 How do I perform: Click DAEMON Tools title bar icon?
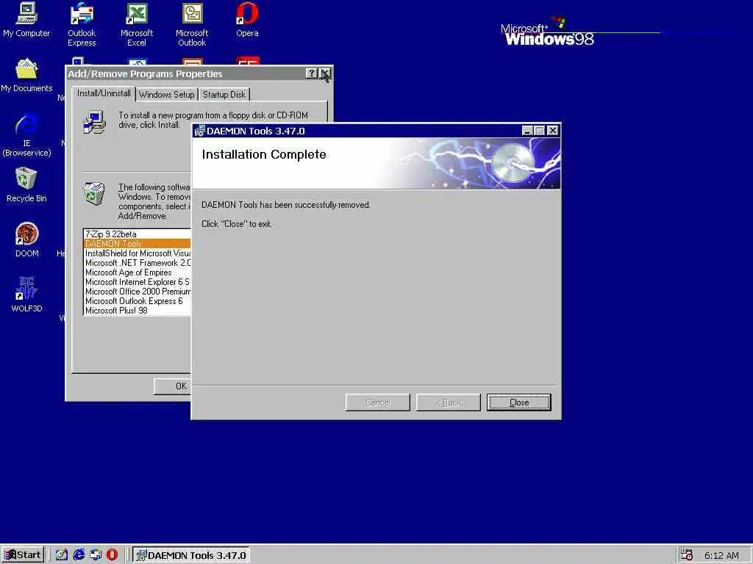coord(199,131)
